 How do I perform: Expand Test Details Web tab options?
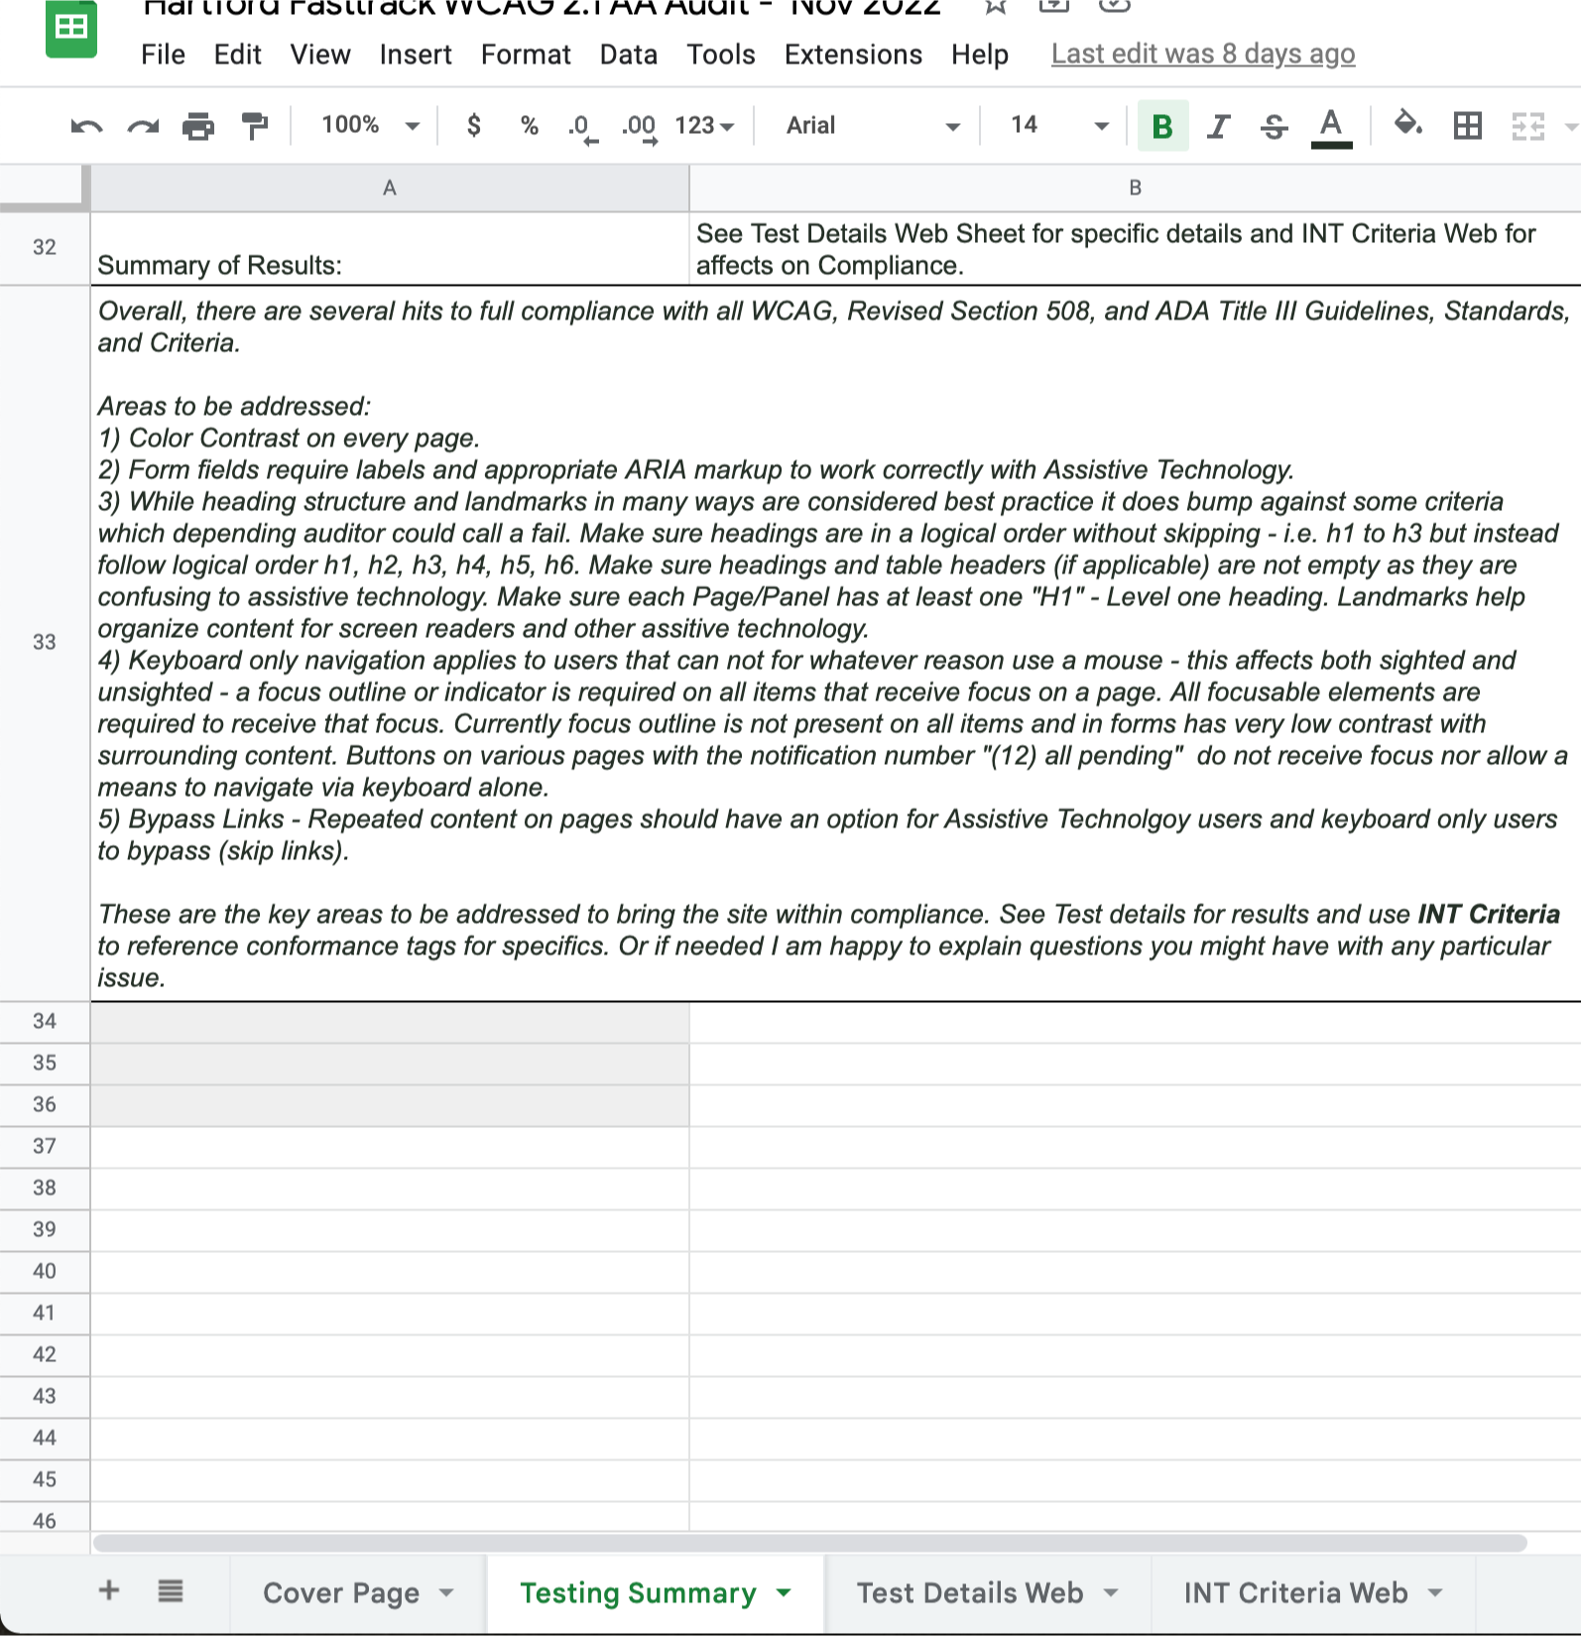point(1111,1592)
